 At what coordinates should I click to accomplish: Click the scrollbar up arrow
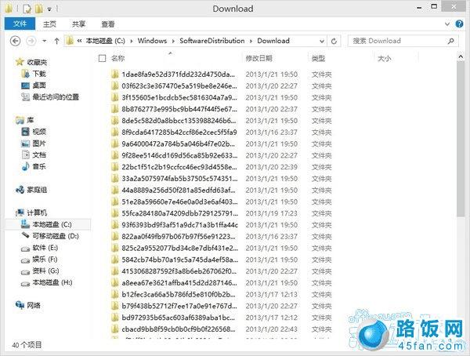461,56
